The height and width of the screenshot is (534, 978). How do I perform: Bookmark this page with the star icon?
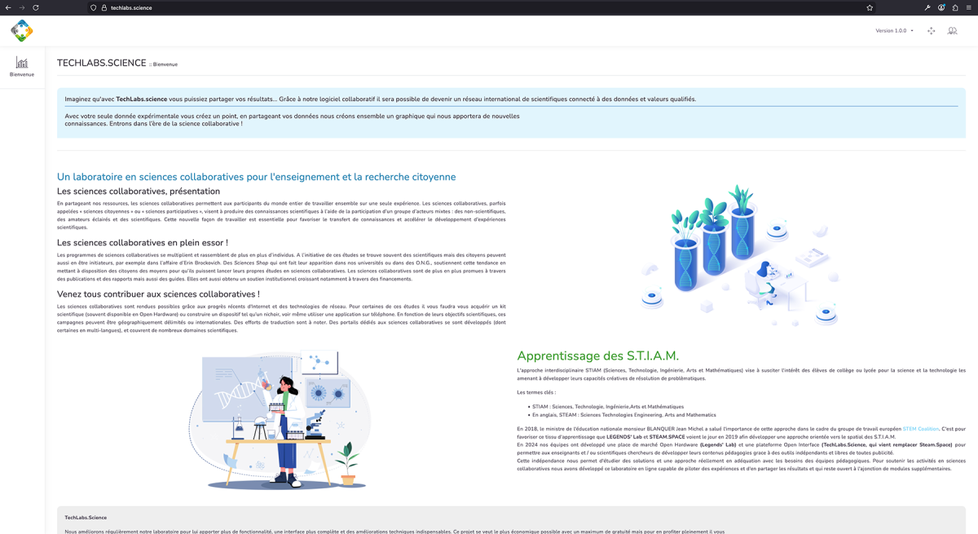(870, 7)
